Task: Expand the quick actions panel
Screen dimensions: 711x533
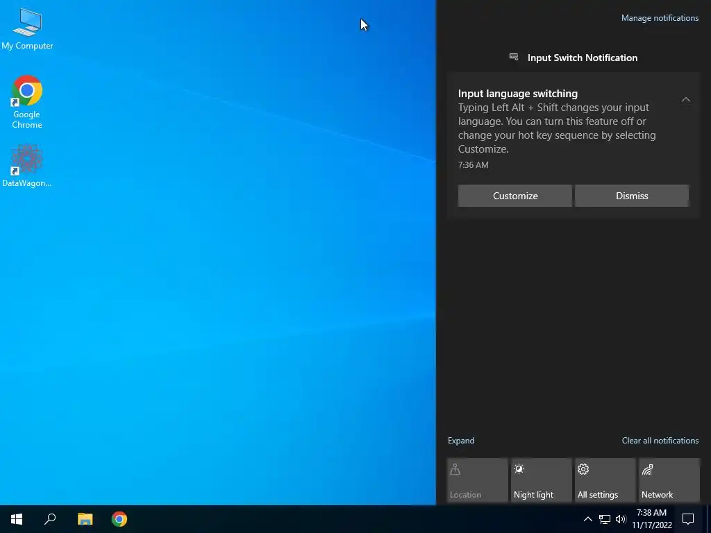Action: 461,441
